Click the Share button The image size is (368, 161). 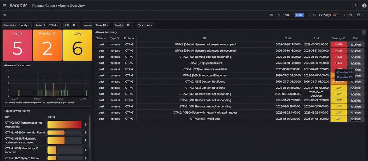299,15
